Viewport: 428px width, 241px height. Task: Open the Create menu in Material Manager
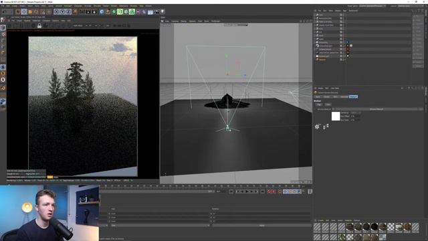320,220
